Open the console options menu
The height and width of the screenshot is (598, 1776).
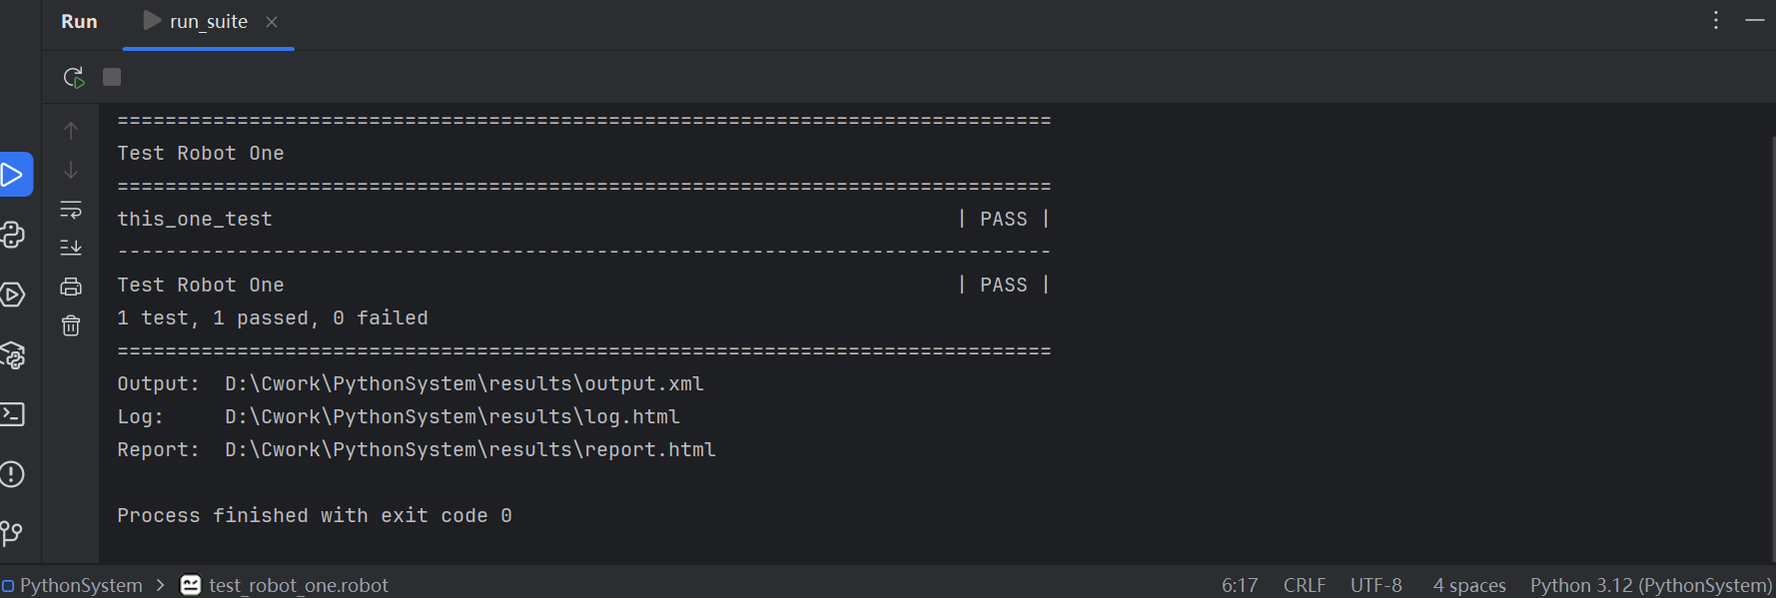(x=1715, y=19)
